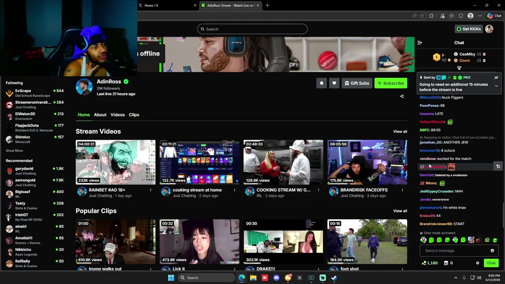Viewport: 505px width, 284px height.
Task: Open the Videos tab
Action: (118, 115)
